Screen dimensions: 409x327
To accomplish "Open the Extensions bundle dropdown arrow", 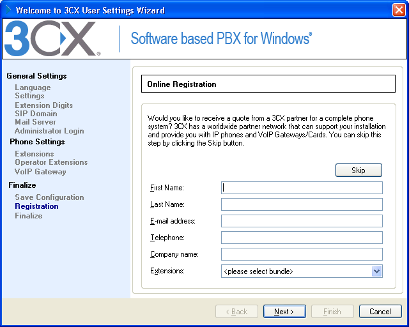I will click(x=376, y=271).
